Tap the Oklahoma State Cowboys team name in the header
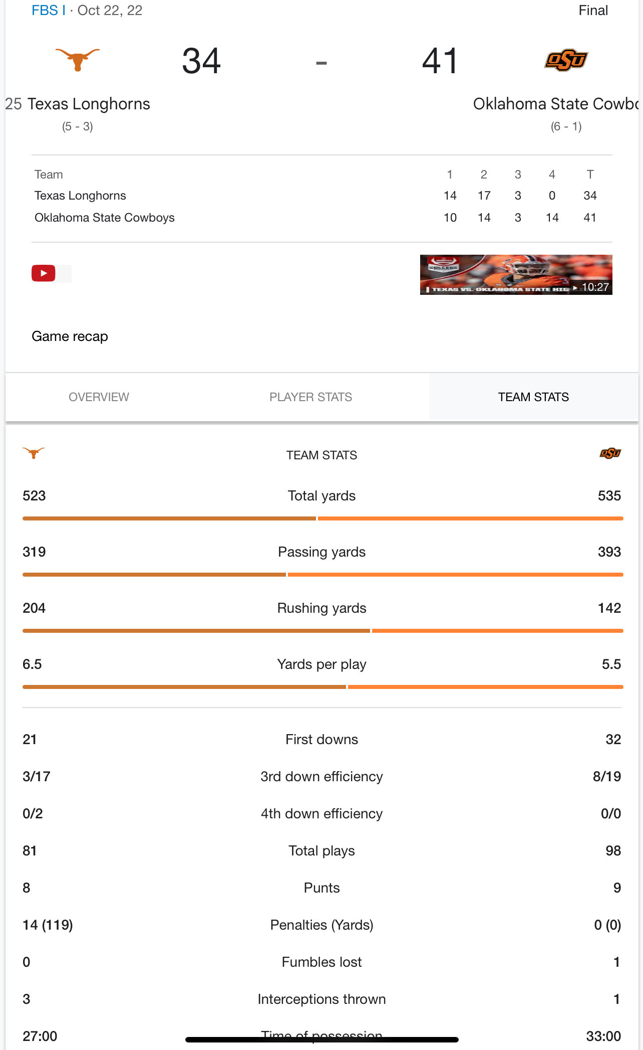The height and width of the screenshot is (1050, 643). (556, 104)
